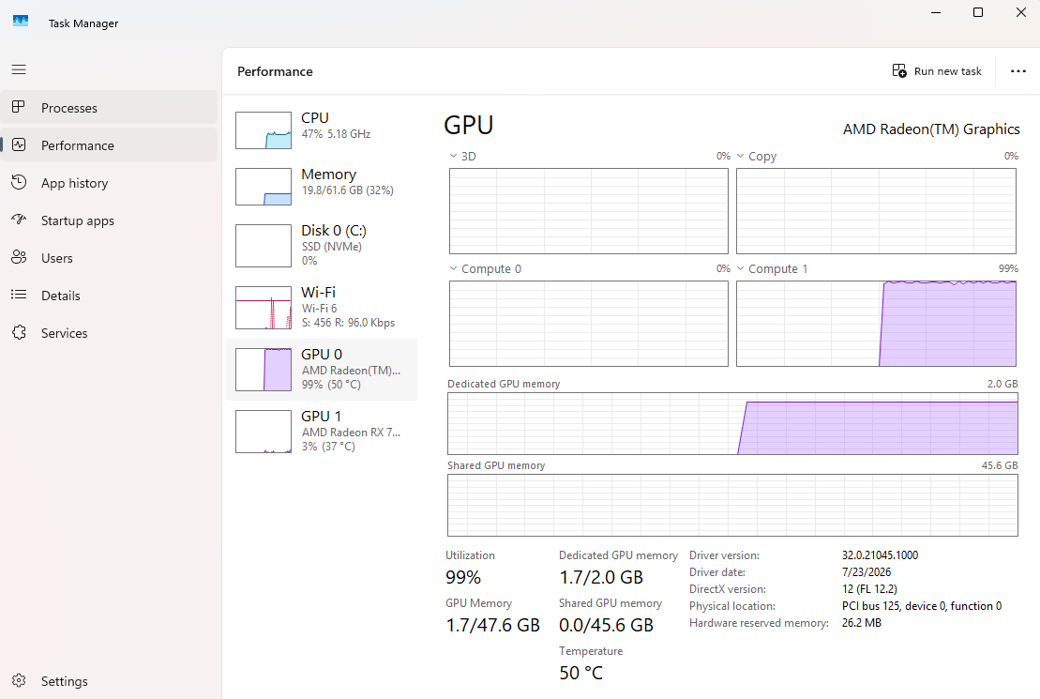This screenshot has height=699, width=1040.
Task: Open the Compute 1 engine dropdown
Action: pyautogui.click(x=740, y=269)
